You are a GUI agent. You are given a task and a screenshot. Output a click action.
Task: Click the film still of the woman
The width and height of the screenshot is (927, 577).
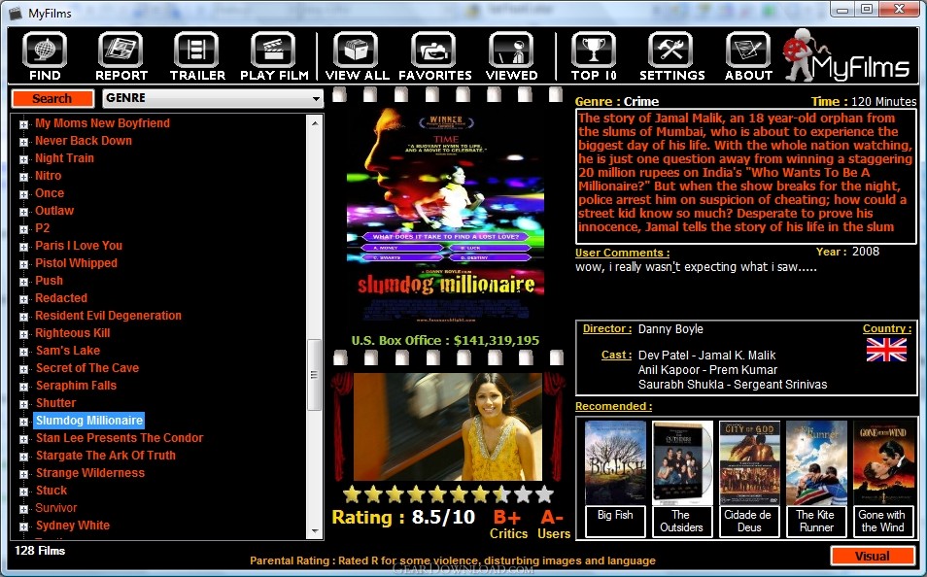[448, 426]
